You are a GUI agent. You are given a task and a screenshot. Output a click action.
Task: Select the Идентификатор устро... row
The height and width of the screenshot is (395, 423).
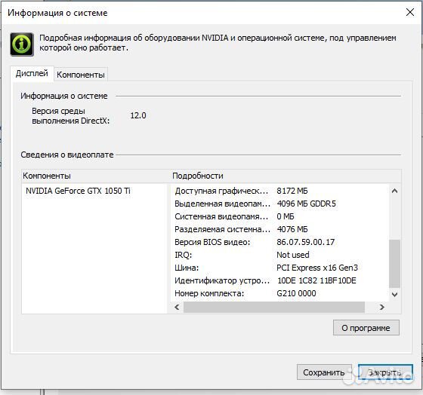(280, 280)
